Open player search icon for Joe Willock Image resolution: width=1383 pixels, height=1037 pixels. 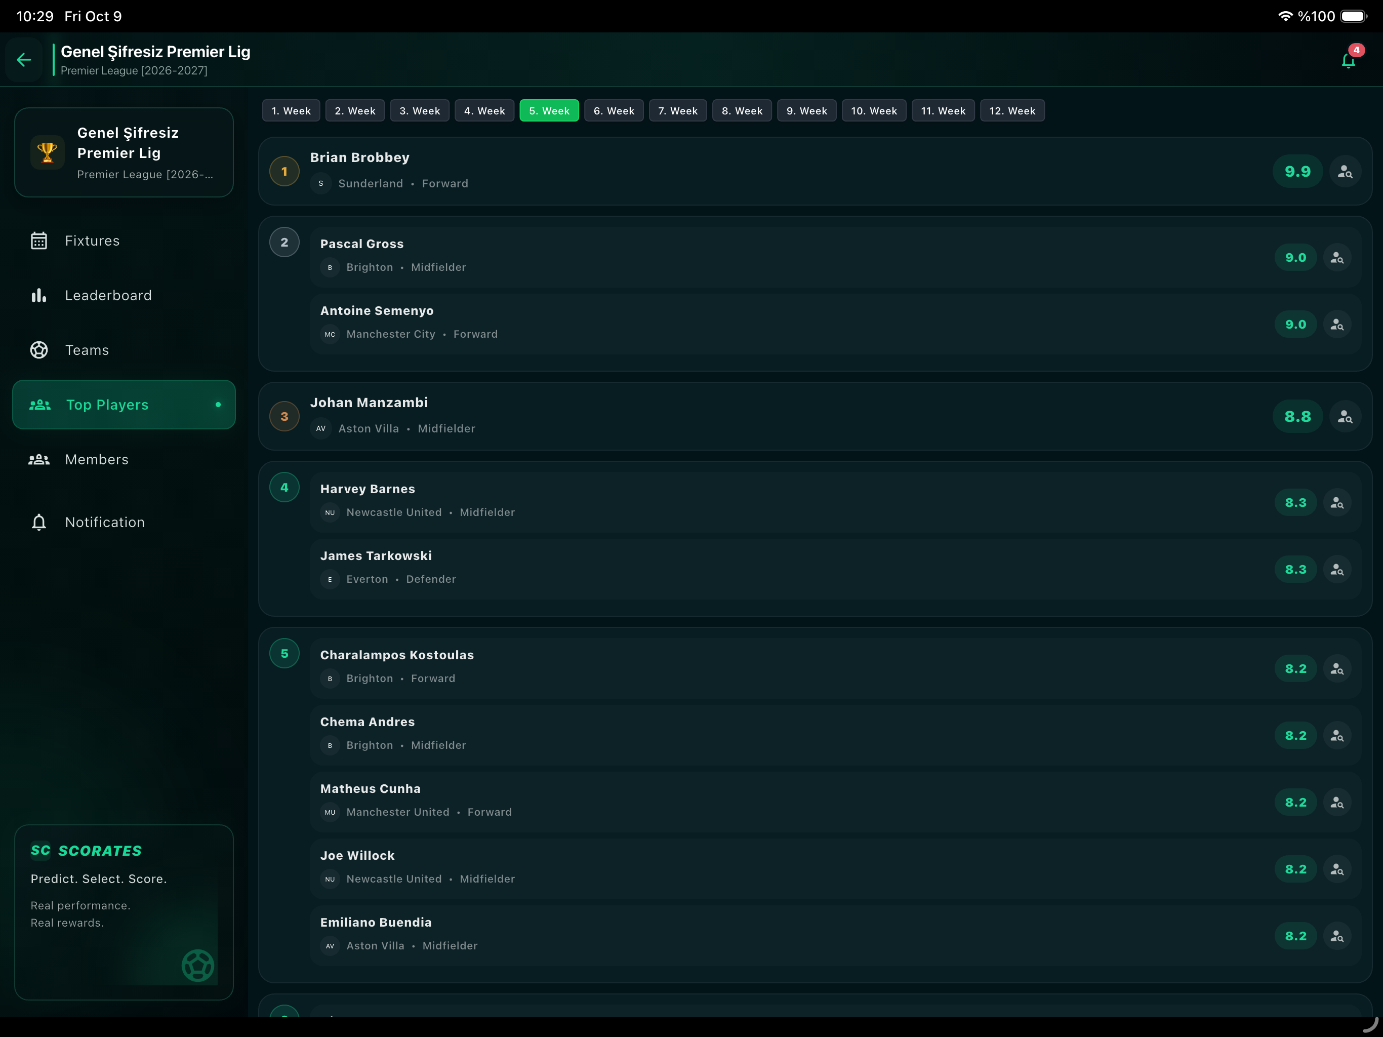(x=1337, y=869)
